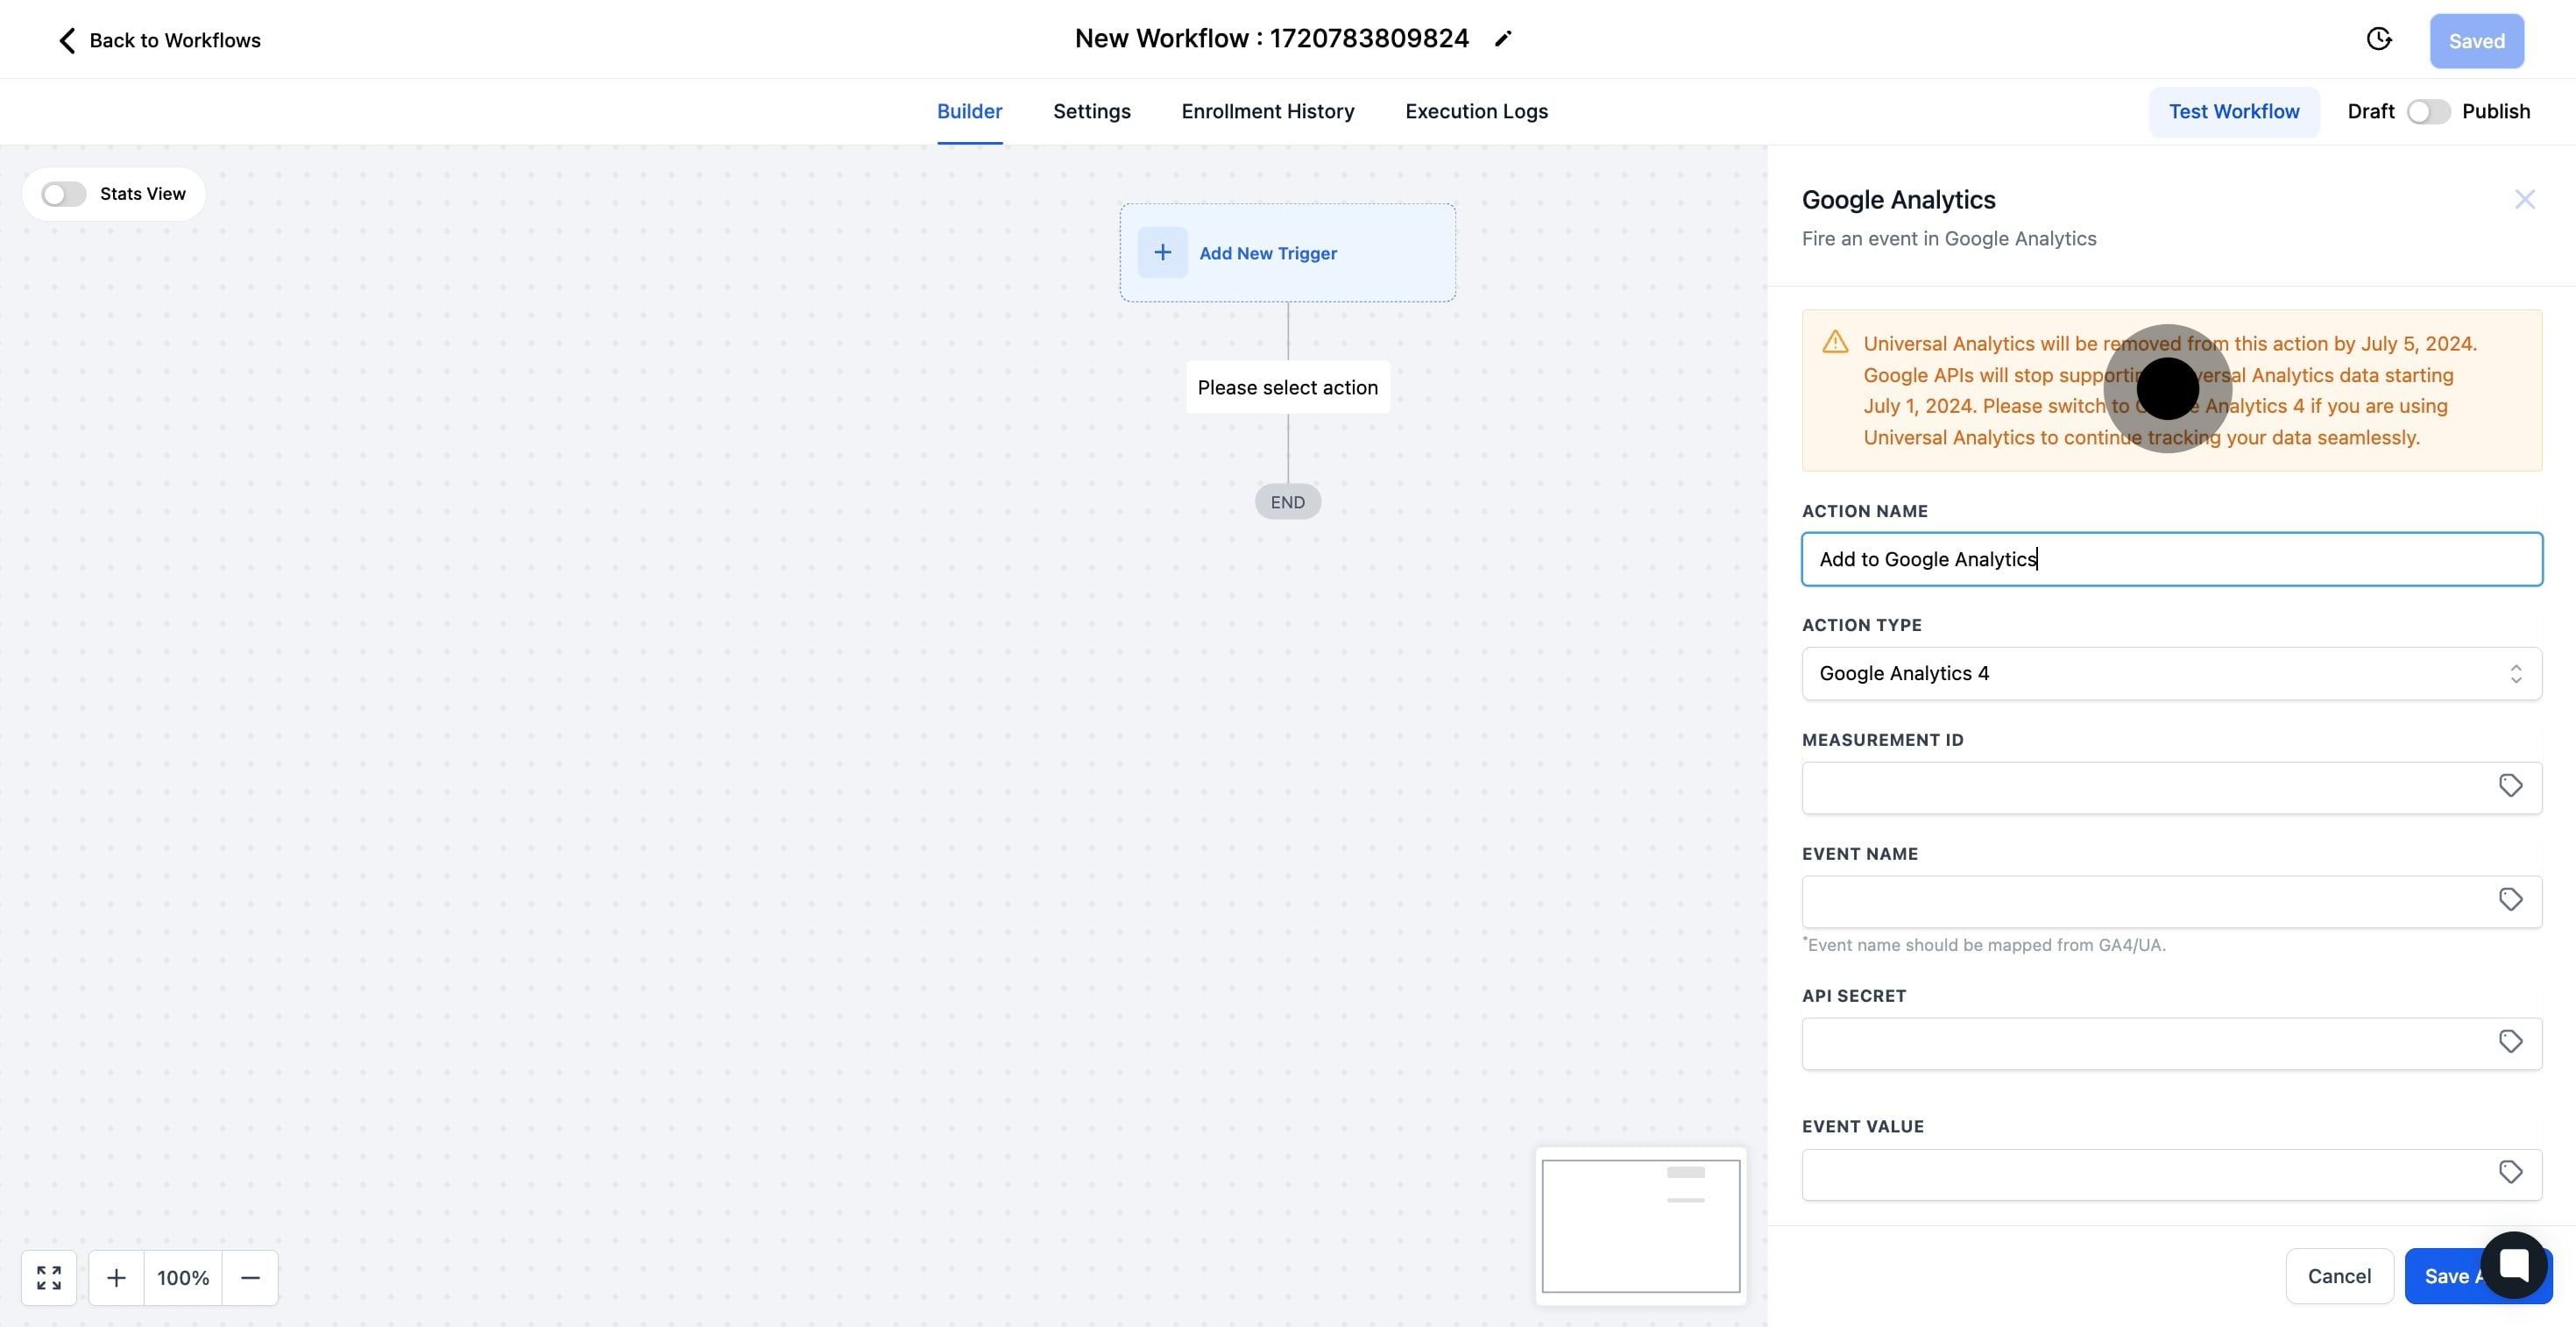Viewport: 2576px width, 1327px height.
Task: Click the Add New Trigger box
Action: click(1287, 253)
